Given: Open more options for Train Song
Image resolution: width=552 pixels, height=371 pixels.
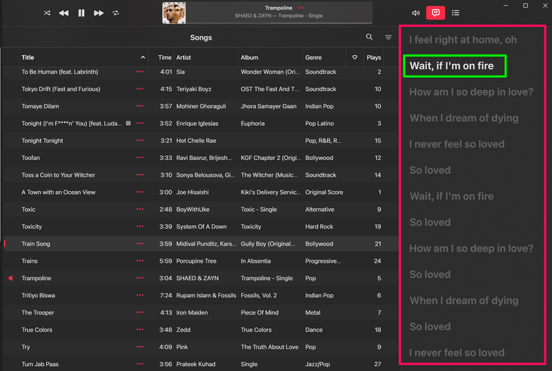Looking at the screenshot, I should pyautogui.click(x=140, y=243).
